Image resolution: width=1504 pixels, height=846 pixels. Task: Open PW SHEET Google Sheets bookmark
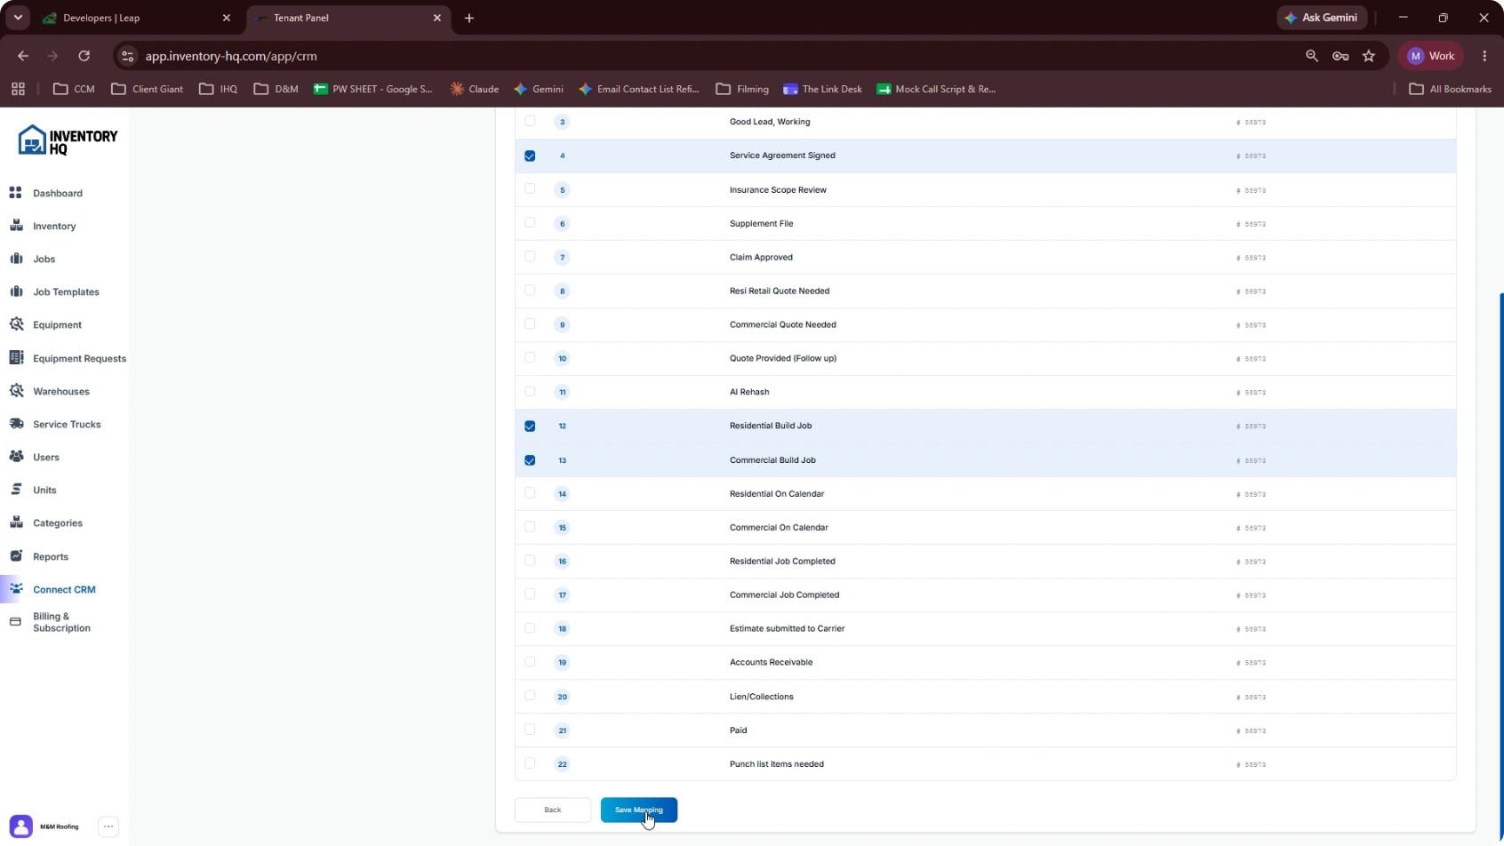(373, 89)
